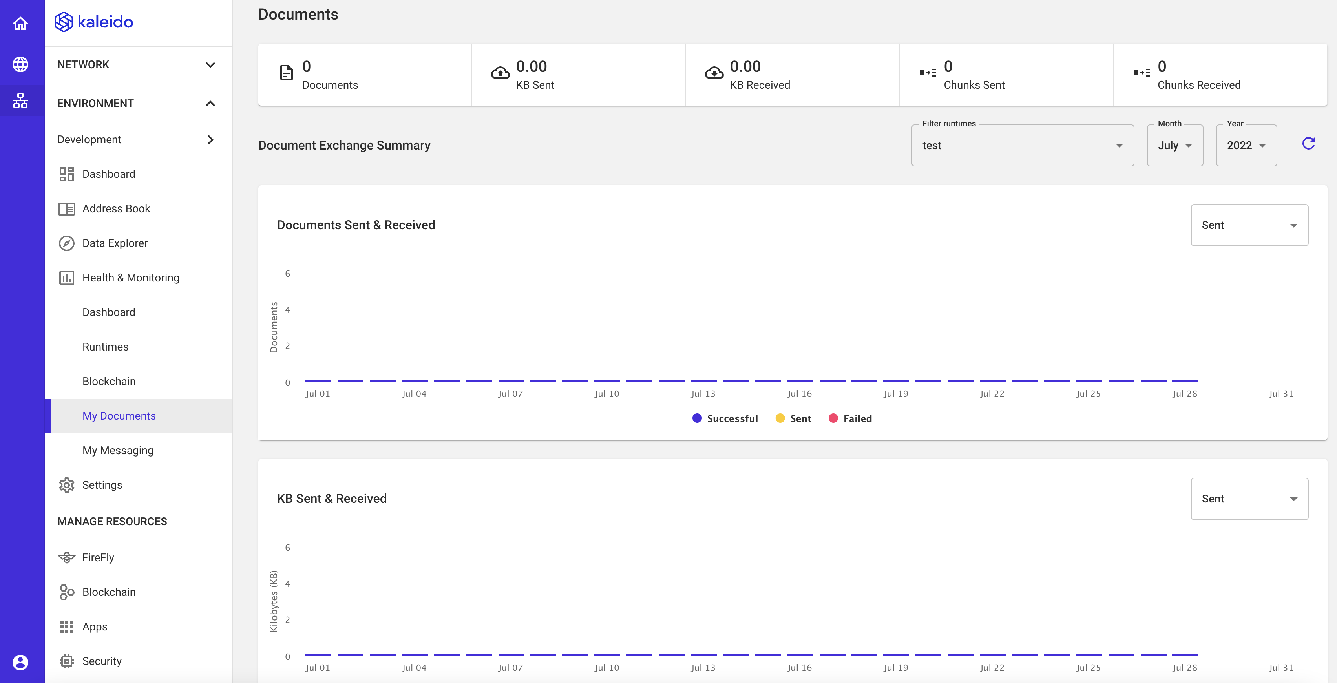
Task: Click the Chunks Received icon
Action: (1142, 73)
